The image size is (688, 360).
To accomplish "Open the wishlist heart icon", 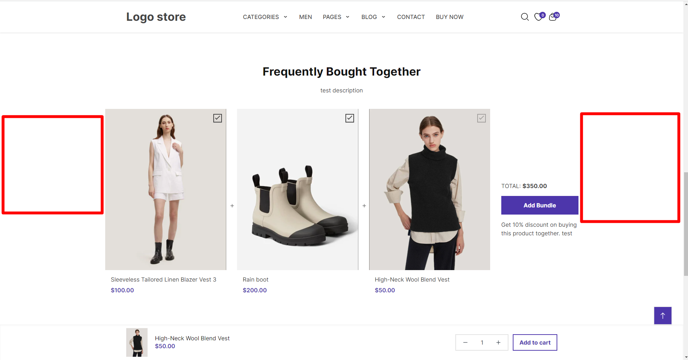I will (x=538, y=17).
